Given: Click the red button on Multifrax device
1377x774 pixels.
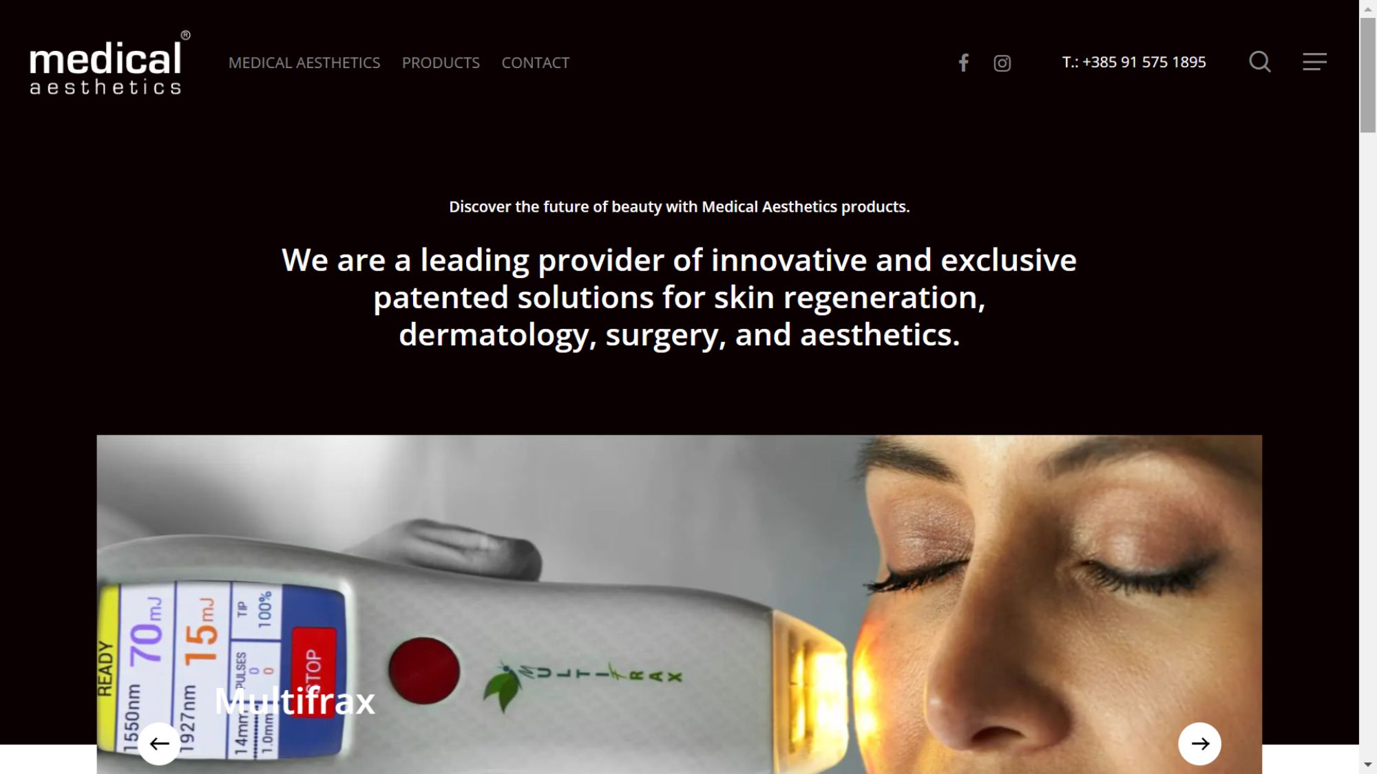Looking at the screenshot, I should (424, 671).
